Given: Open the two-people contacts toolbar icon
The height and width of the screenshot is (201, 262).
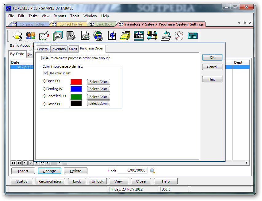Looking at the screenshot, I should 31,36.
